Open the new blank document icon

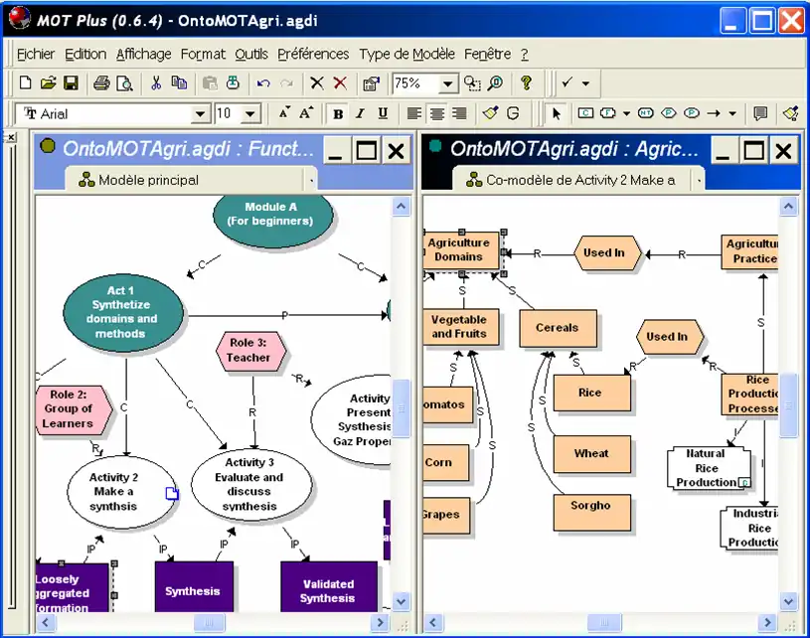tap(26, 83)
